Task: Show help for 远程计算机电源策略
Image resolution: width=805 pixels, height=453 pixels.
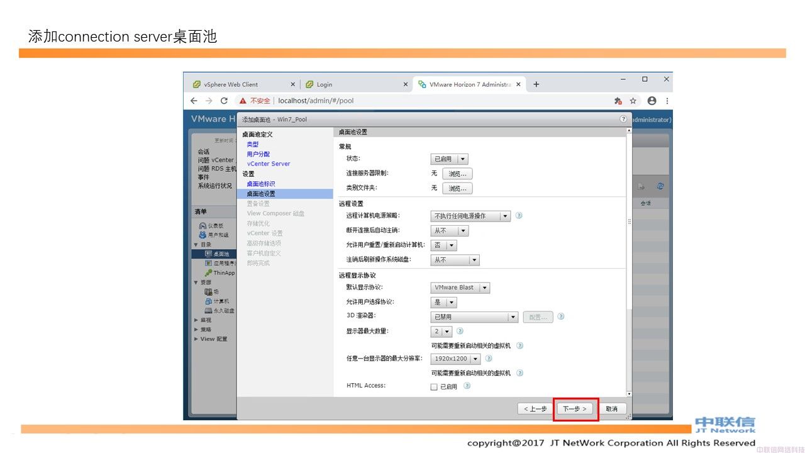Action: pos(519,216)
